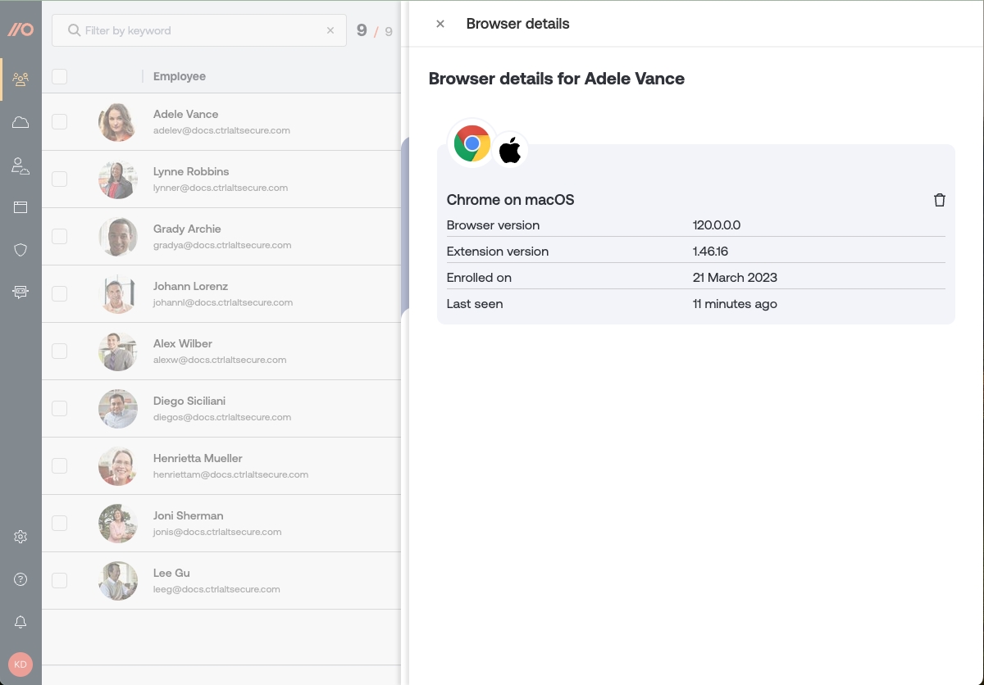This screenshot has height=685, width=984.
Task: Click the shield security icon in the sidebar
Action: coord(20,249)
